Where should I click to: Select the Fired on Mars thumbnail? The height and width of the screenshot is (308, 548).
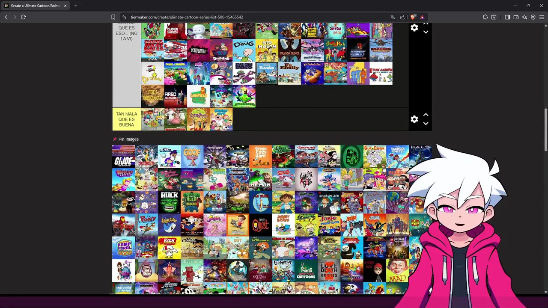click(x=176, y=96)
